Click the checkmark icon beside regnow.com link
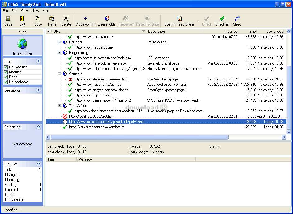 tap(65, 127)
